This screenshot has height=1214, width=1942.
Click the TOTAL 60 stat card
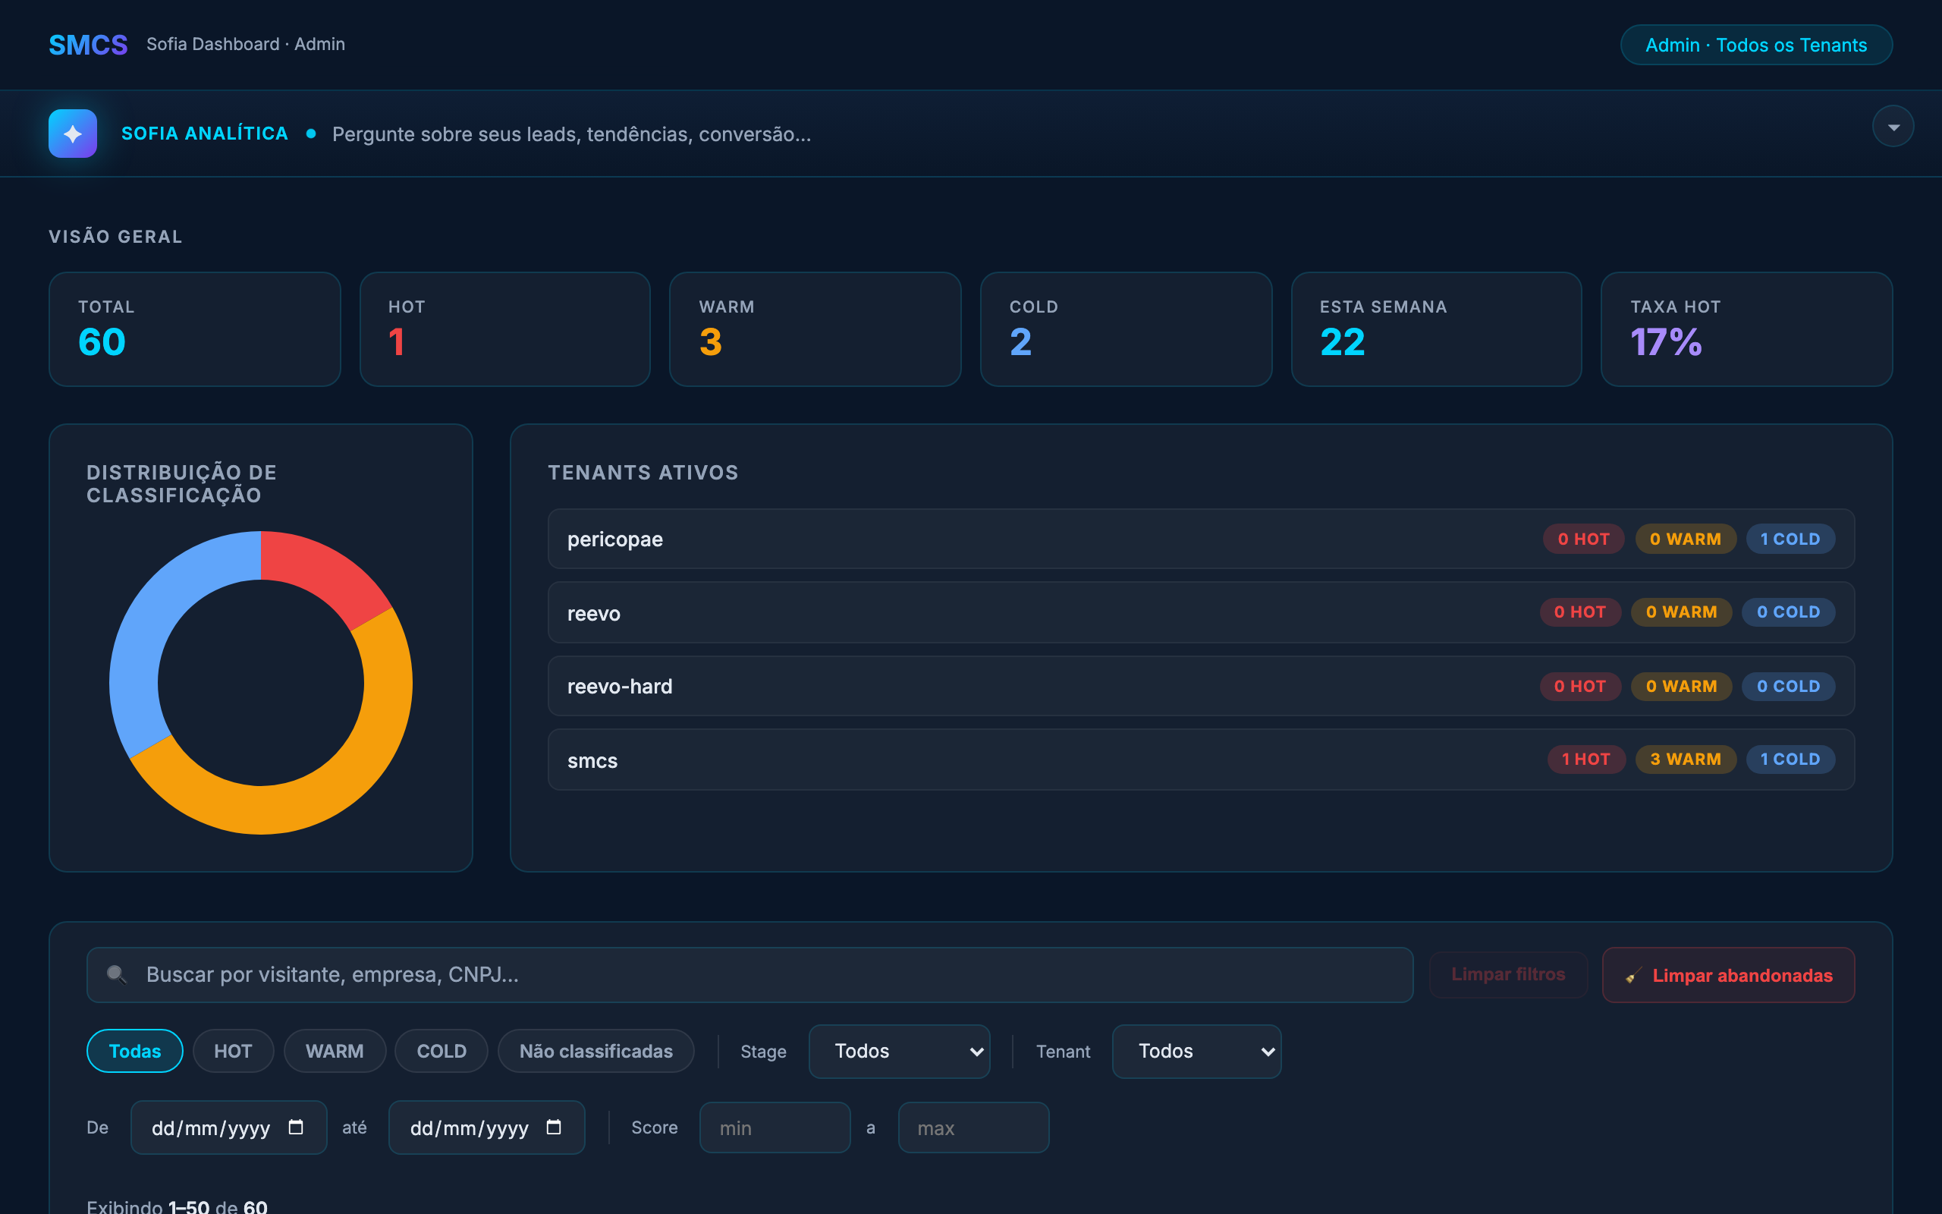(194, 329)
